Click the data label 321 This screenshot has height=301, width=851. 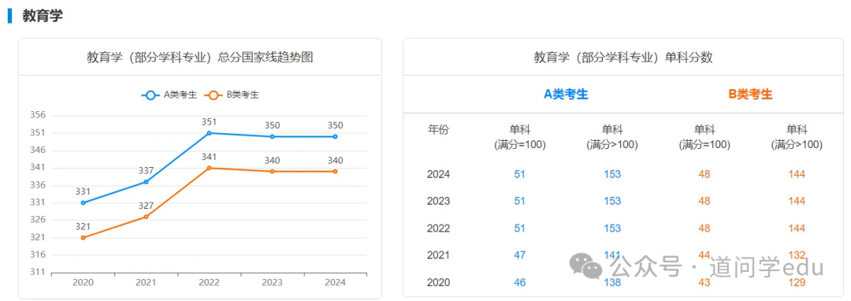pyautogui.click(x=83, y=227)
